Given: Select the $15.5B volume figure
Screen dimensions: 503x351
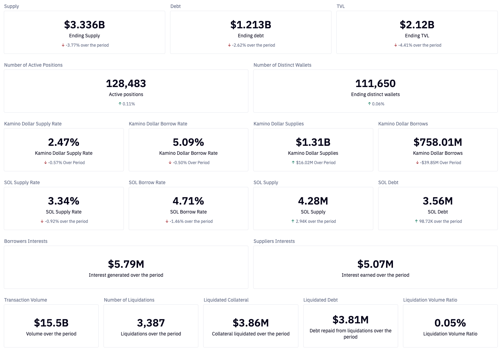Looking at the screenshot, I should click(51, 323).
